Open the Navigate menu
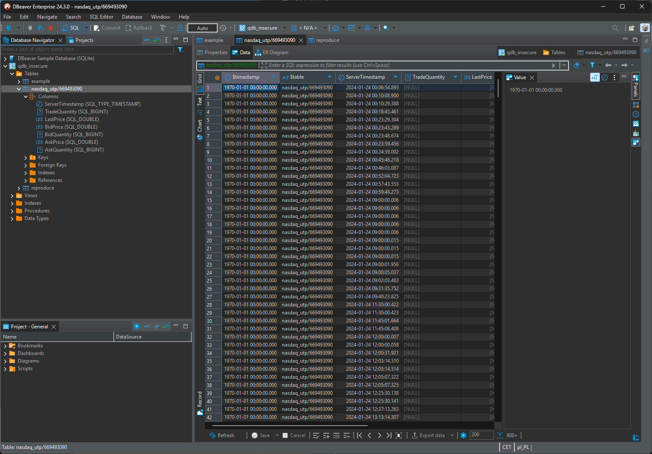 (47, 17)
